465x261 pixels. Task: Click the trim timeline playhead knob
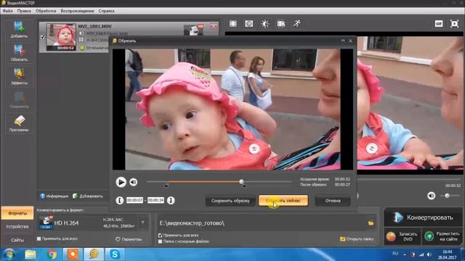coord(241,181)
